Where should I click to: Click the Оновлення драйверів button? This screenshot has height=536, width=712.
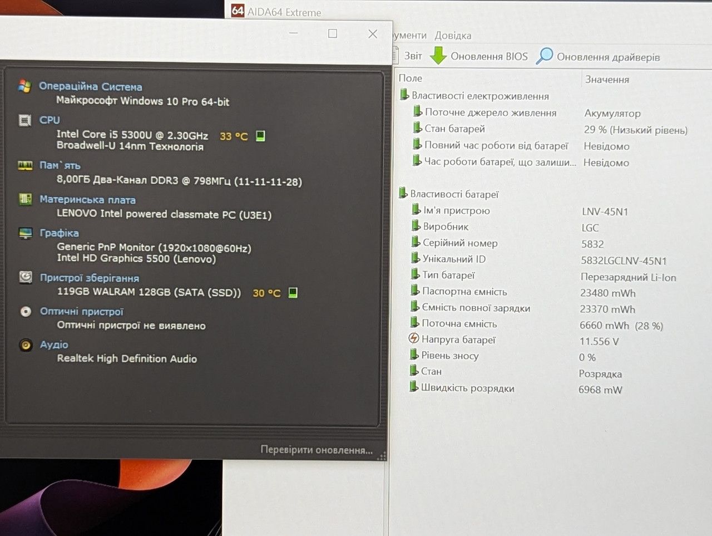[x=599, y=56]
